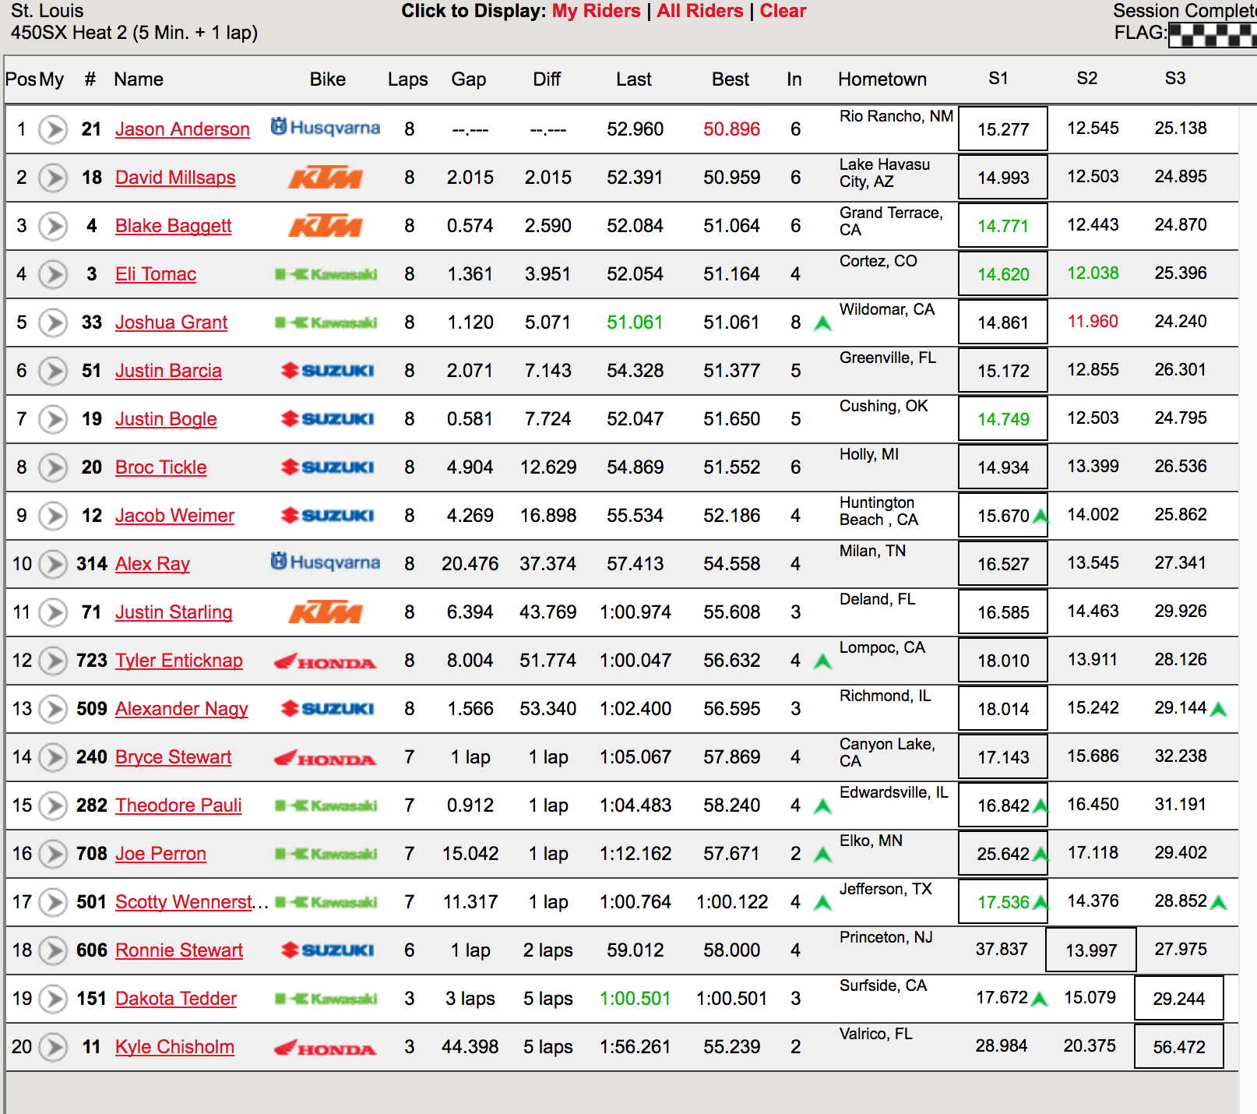Click the Clear link

(783, 11)
